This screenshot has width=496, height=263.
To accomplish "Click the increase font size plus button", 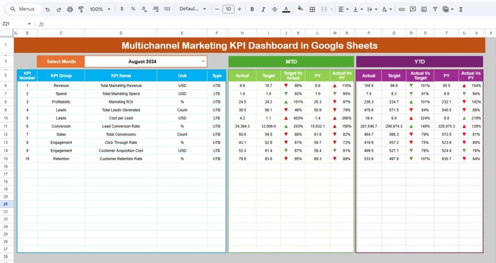I will click(x=239, y=9).
